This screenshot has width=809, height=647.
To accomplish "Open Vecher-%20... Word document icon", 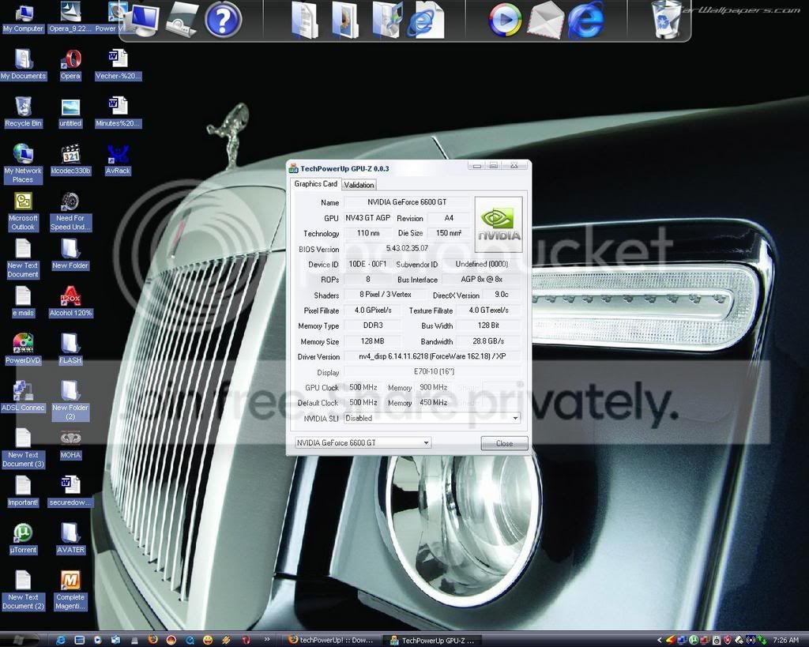I will pos(118,65).
